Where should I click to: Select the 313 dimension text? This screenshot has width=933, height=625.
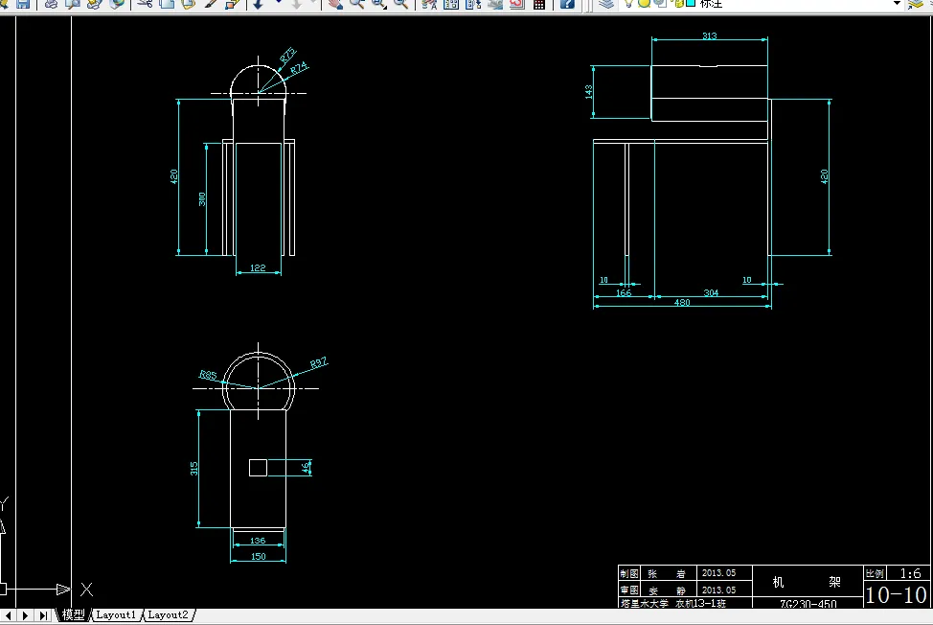click(x=709, y=35)
